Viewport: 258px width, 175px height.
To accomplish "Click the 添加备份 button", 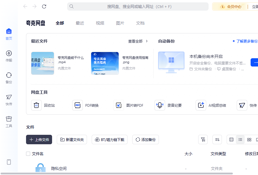I will pyautogui.click(x=146, y=140).
